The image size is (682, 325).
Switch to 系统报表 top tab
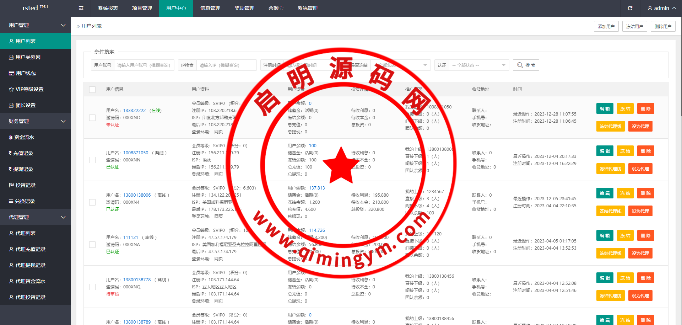click(108, 8)
